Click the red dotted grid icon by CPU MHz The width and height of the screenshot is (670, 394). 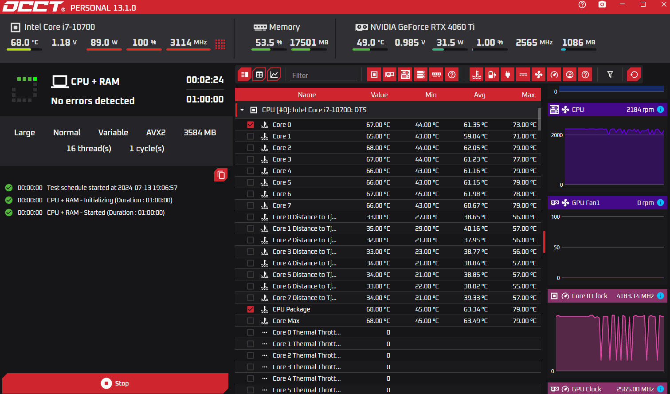220,44
